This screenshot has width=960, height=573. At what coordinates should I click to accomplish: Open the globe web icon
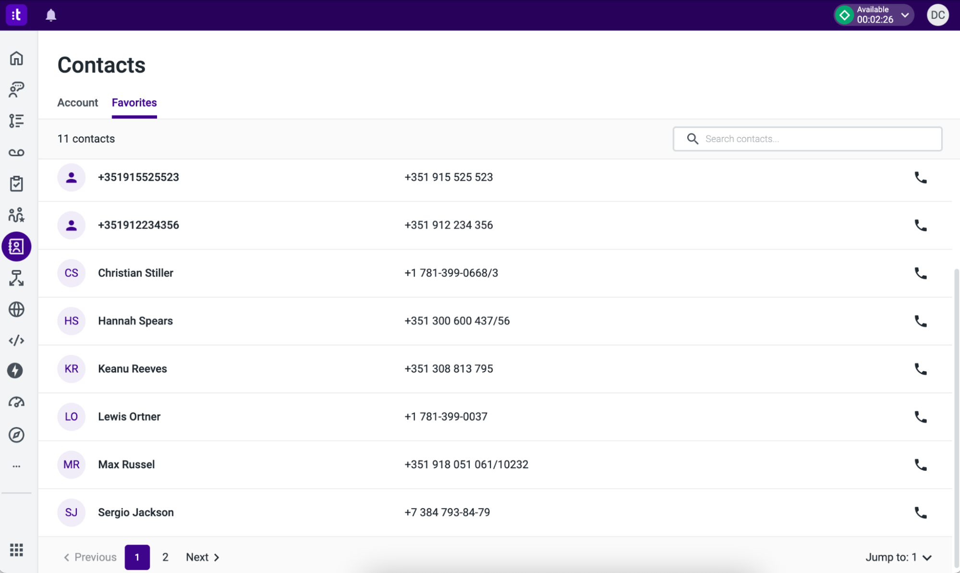16,309
